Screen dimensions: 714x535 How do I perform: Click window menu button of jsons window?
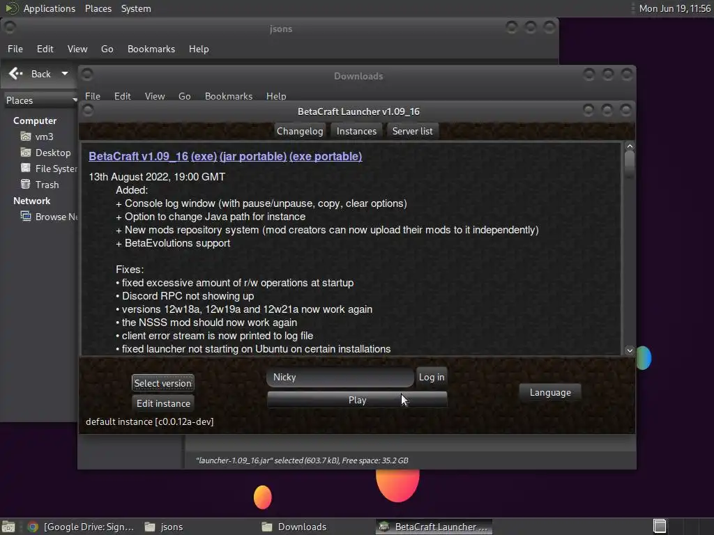pyautogui.click(x=10, y=27)
